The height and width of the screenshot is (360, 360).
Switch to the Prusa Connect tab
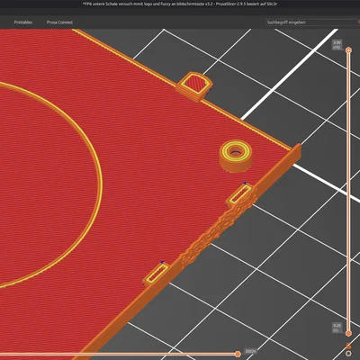point(59,22)
